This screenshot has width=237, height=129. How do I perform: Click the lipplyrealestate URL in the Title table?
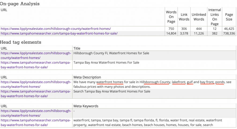click(x=36, y=56)
